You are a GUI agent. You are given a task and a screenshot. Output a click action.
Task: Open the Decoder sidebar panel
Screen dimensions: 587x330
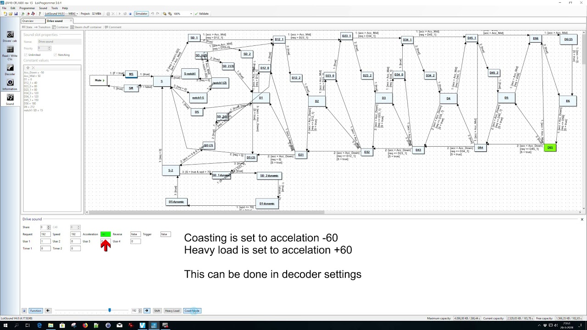10,70
